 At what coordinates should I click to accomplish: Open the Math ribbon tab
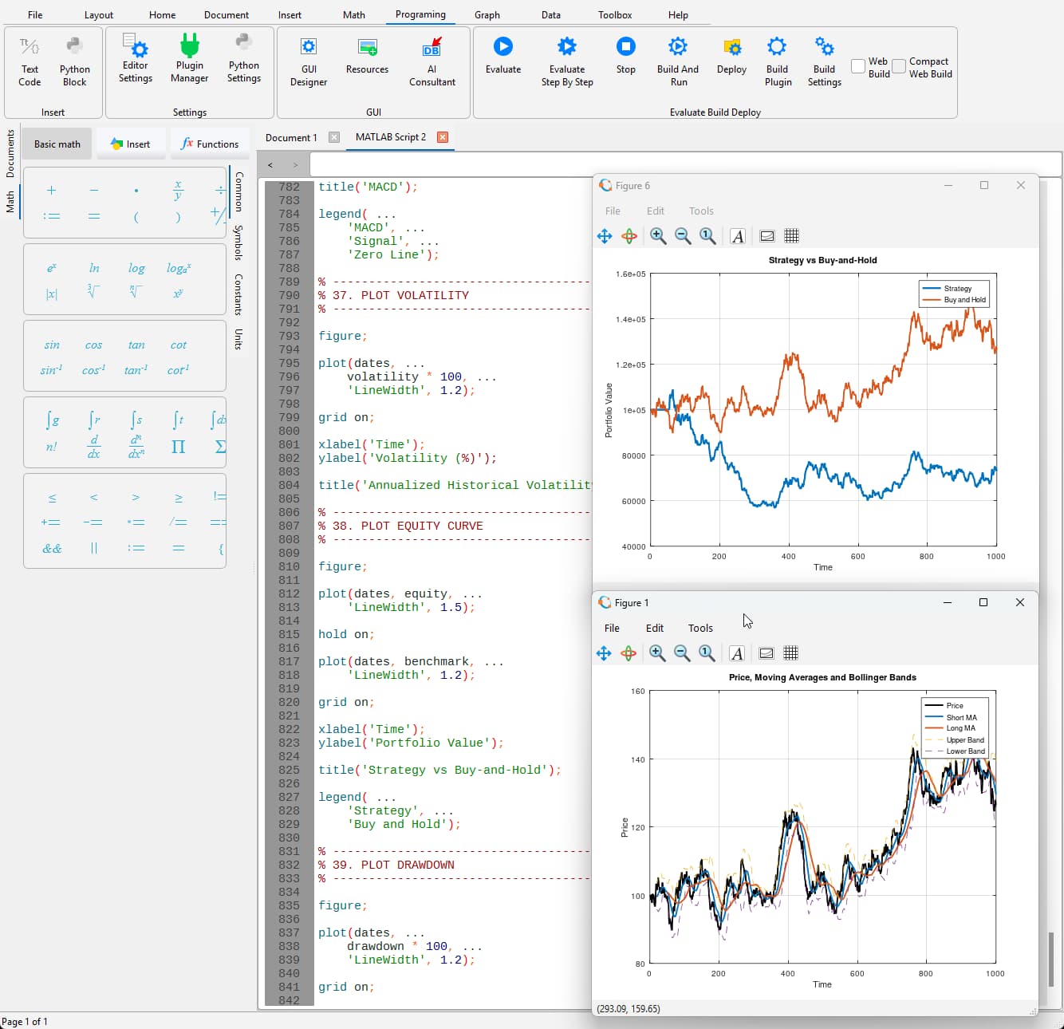pos(354,14)
